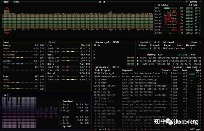Click the minus to decrease update interval

pos(200,2)
